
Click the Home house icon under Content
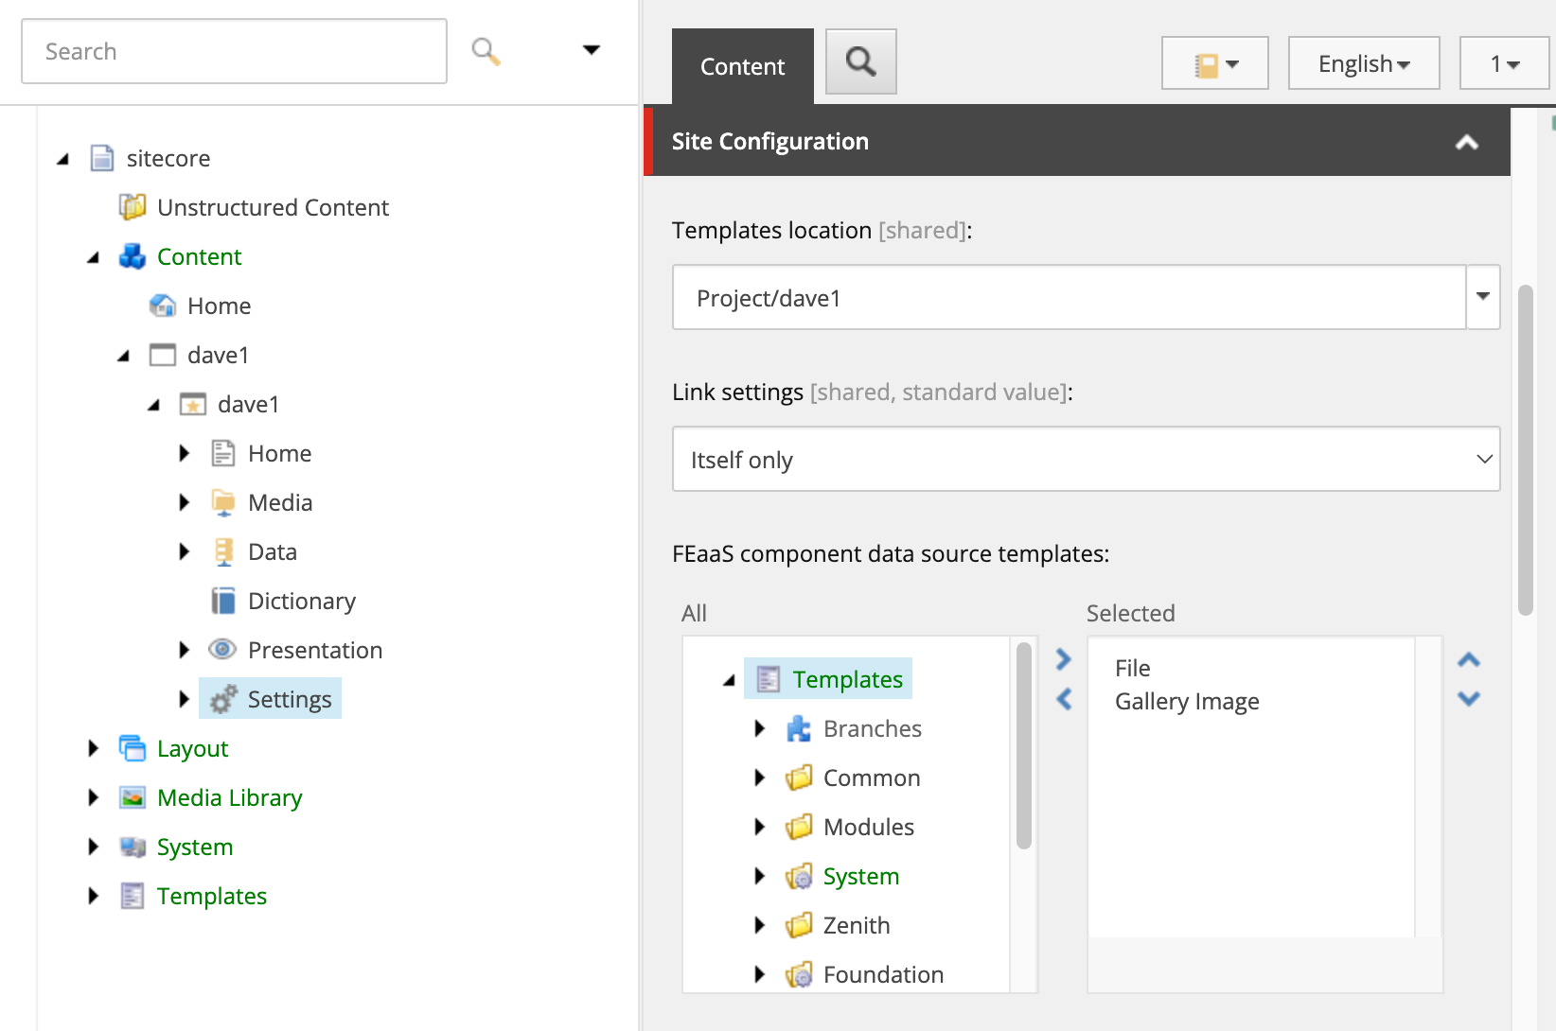(x=163, y=306)
